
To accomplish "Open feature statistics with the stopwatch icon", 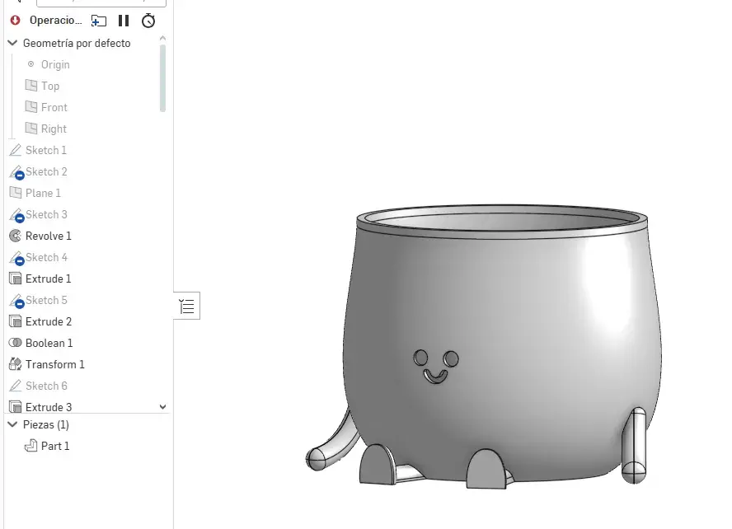I will [x=148, y=21].
